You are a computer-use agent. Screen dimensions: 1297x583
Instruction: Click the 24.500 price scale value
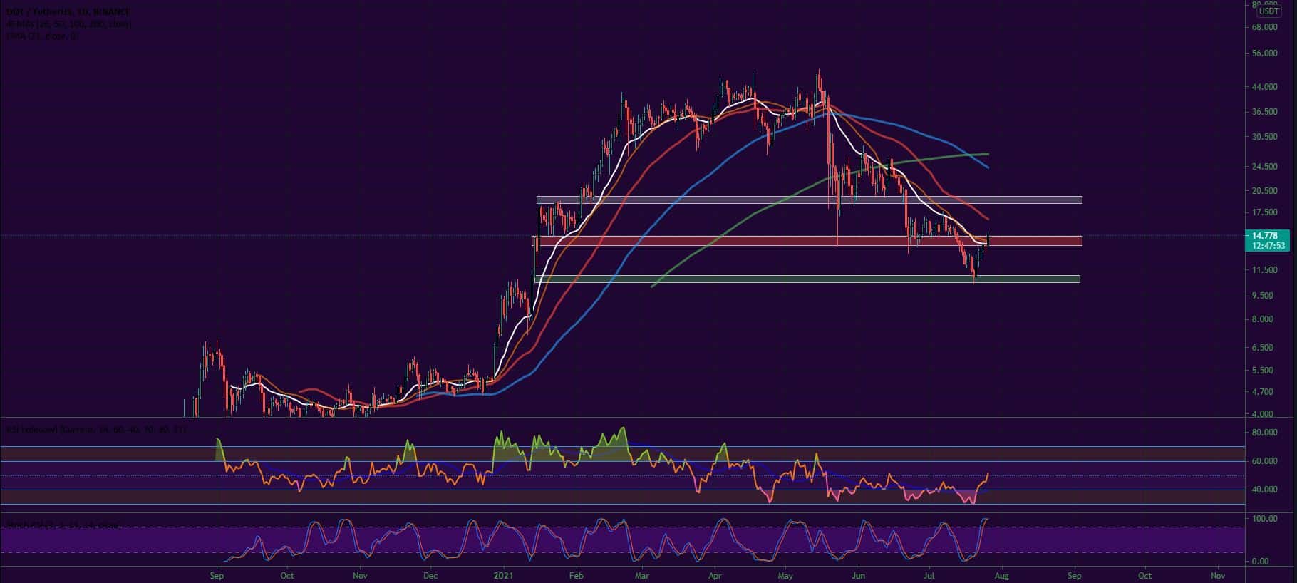click(x=1264, y=167)
